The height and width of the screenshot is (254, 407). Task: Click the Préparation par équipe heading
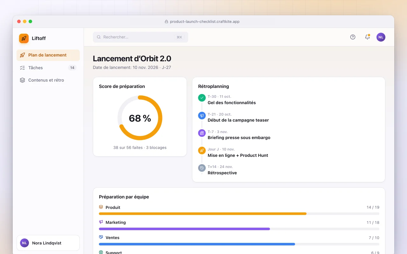coord(124,197)
